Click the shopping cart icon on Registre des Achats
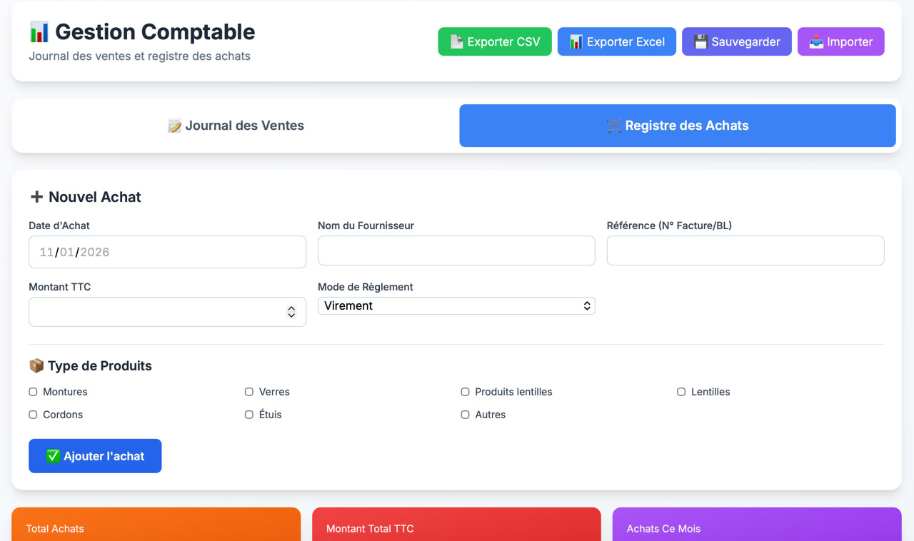Image resolution: width=914 pixels, height=541 pixels. [x=613, y=126]
